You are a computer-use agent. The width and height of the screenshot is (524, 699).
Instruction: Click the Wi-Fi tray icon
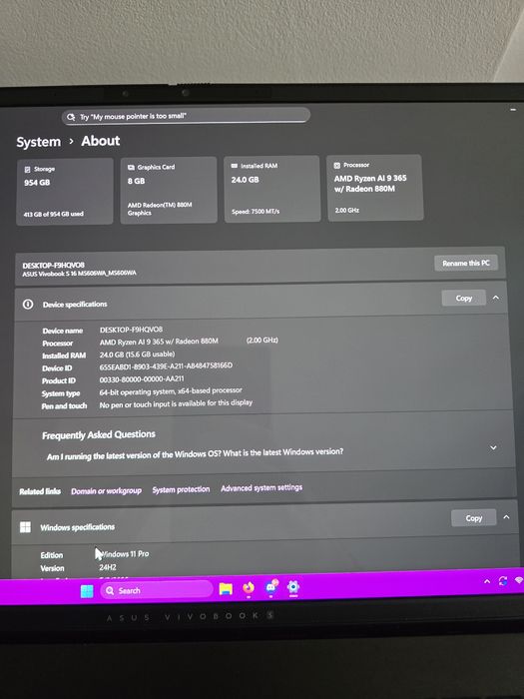pos(519,580)
